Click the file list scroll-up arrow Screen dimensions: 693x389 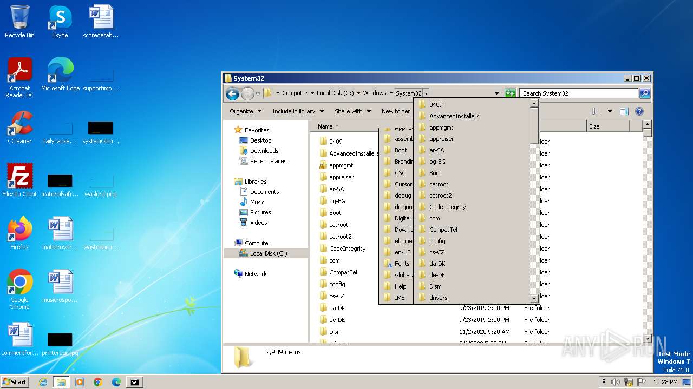[646, 125]
